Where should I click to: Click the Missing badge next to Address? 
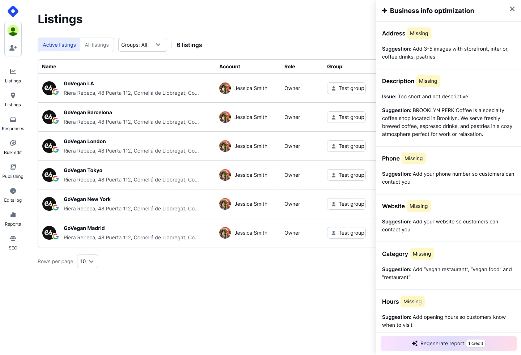pyautogui.click(x=419, y=33)
